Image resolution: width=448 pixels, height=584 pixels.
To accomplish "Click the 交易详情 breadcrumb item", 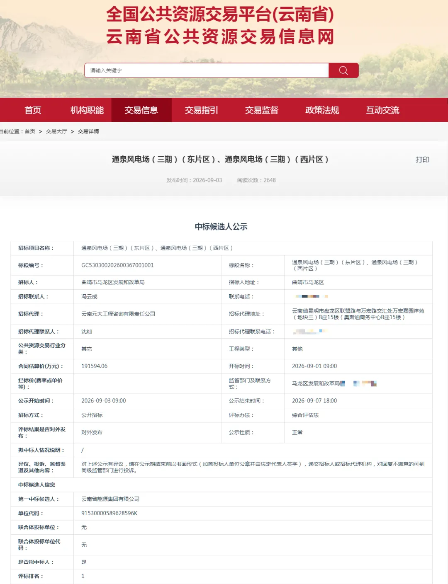I will click(88, 131).
